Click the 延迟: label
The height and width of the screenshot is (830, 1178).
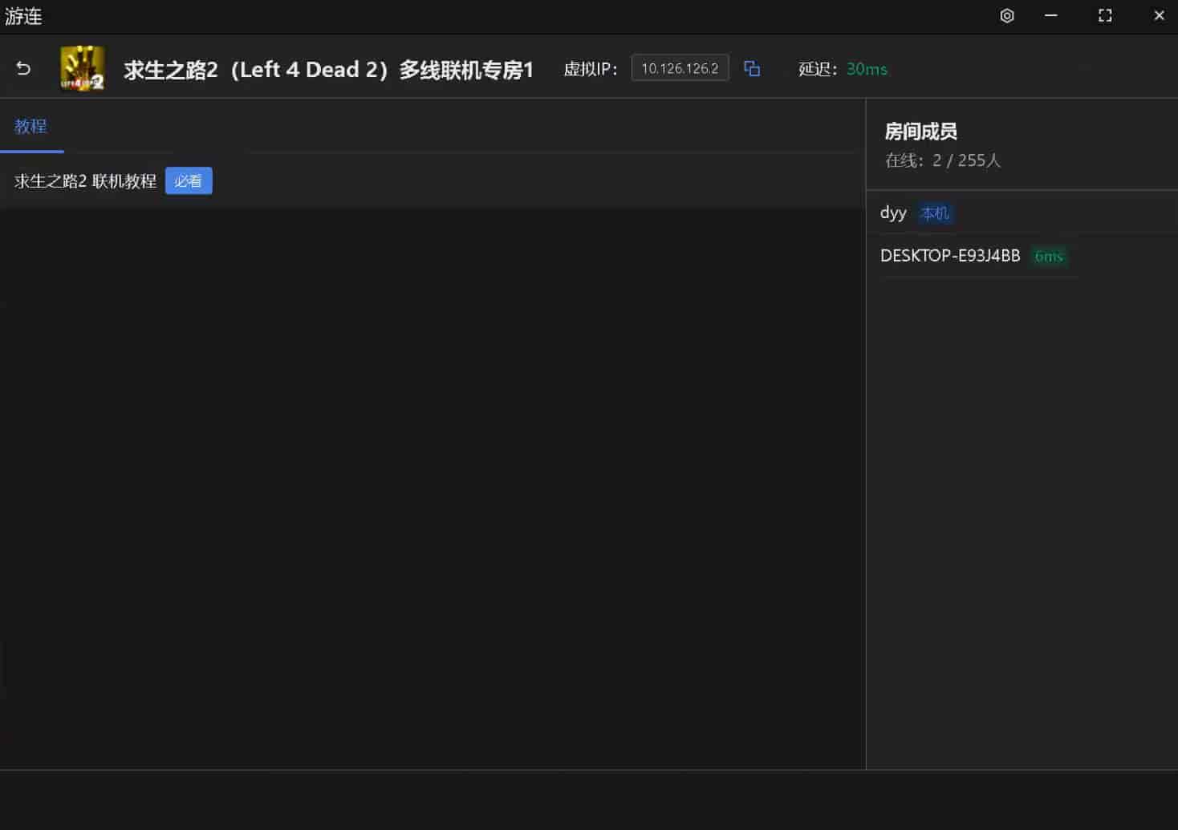pos(819,69)
